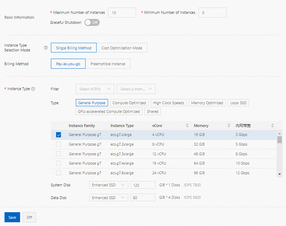Image resolution: width=286 pixels, height=226 pixels.
Task: Click the Save button
Action: click(12, 217)
